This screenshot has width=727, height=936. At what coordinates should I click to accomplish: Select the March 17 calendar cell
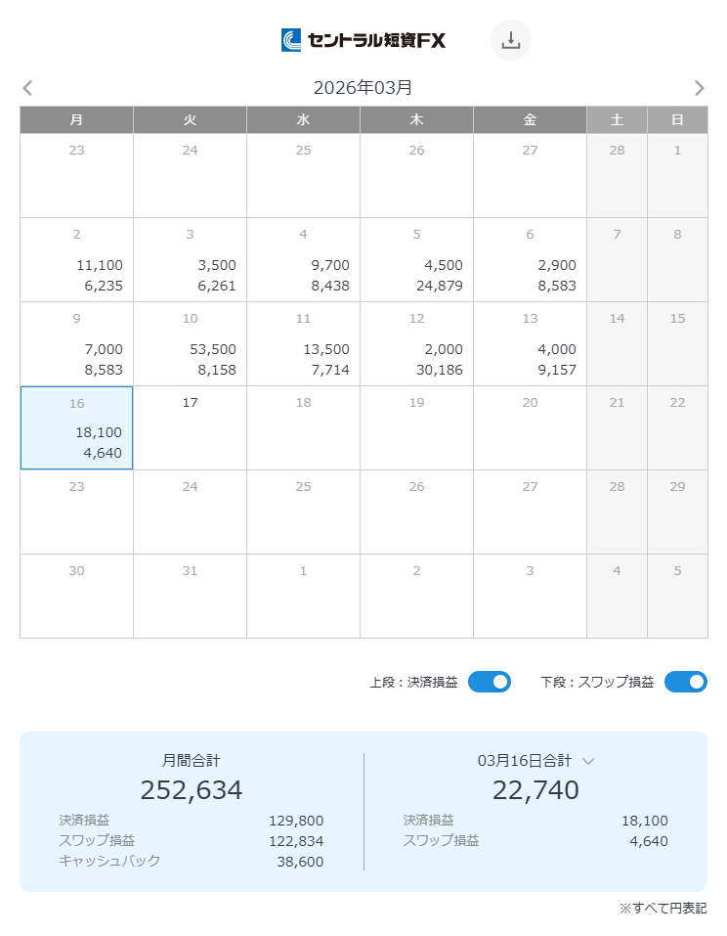pyautogui.click(x=190, y=427)
